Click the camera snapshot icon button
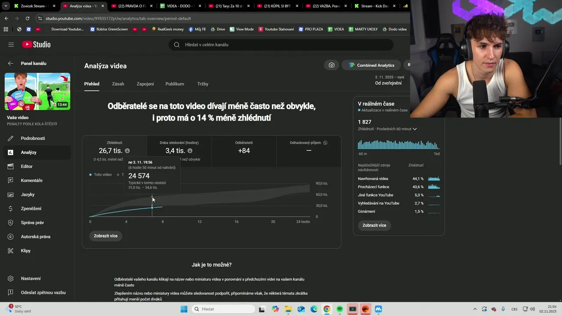This screenshot has height=316, width=562. [x=331, y=65]
